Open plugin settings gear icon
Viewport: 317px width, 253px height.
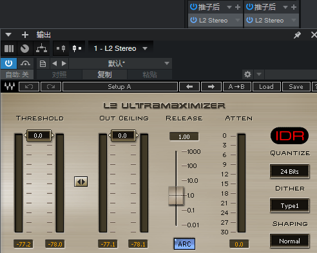click(x=247, y=75)
